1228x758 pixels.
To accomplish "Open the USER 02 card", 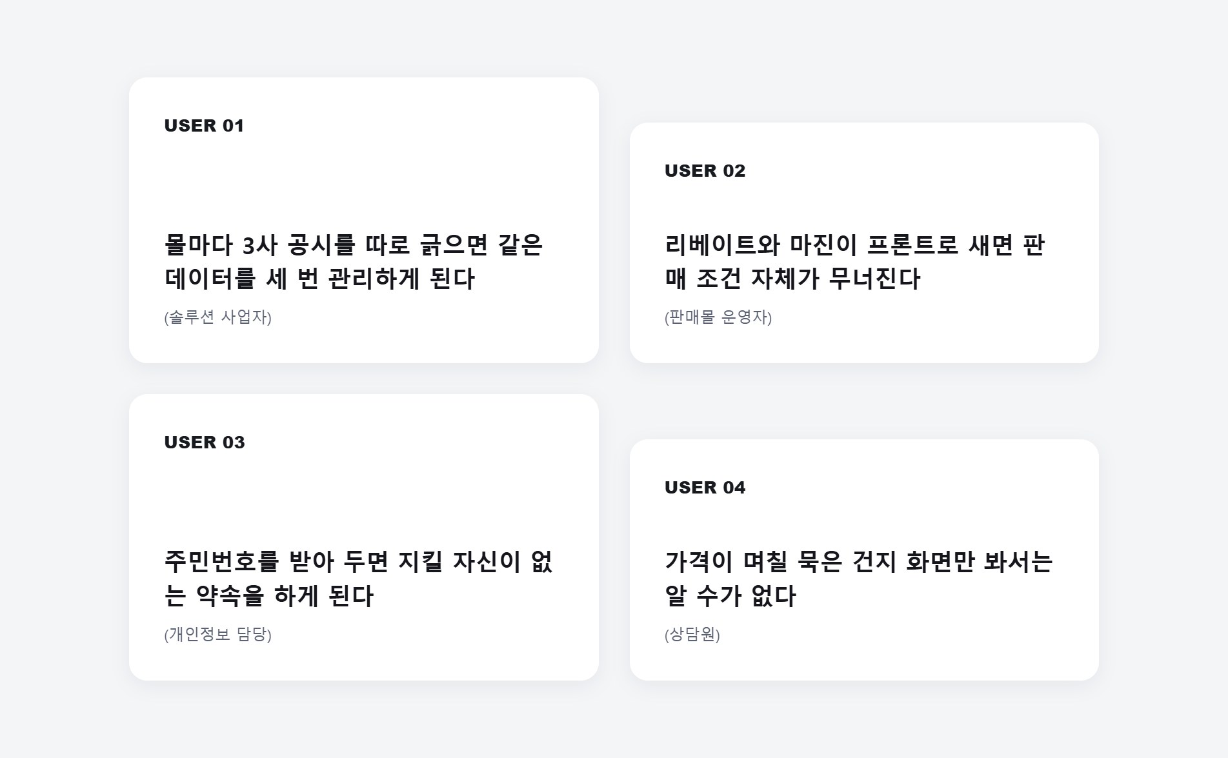I will (864, 243).
